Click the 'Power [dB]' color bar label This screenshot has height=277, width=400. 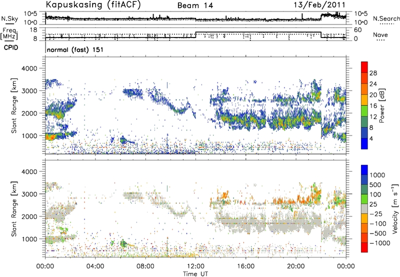(x=381, y=105)
